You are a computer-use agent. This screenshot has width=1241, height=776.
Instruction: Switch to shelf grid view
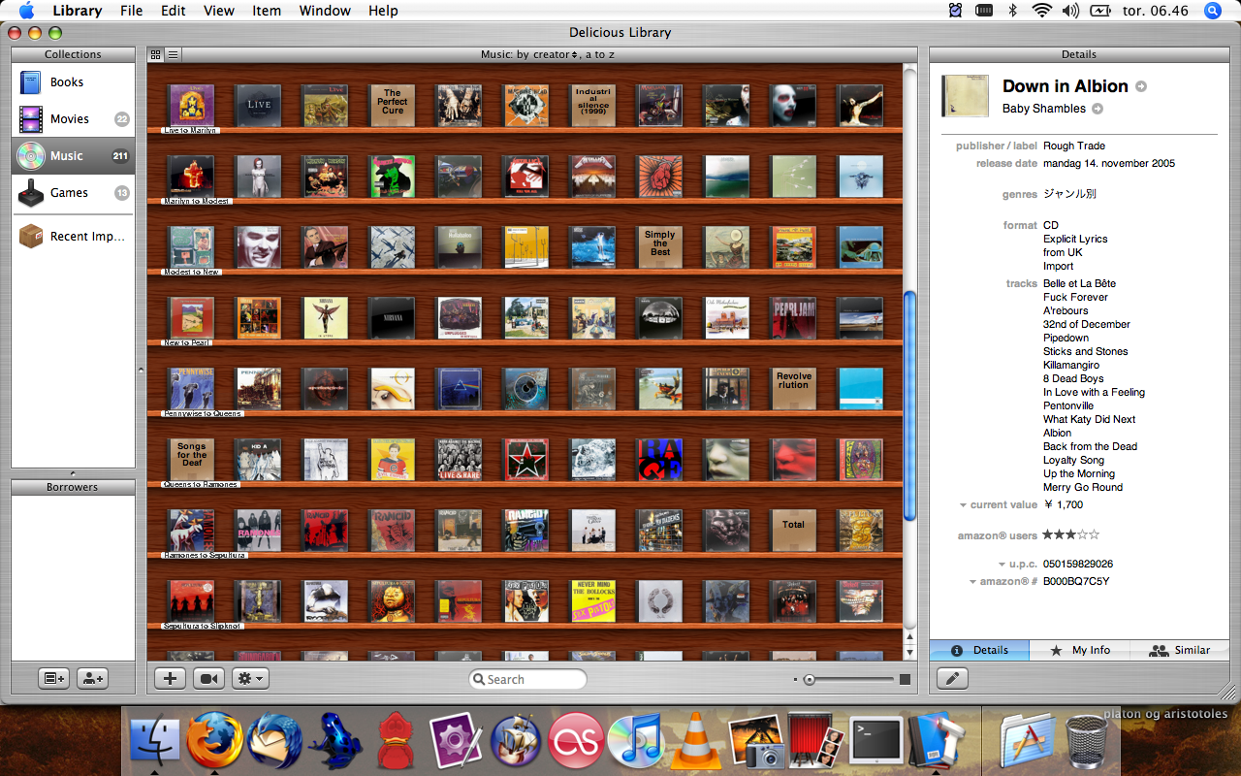click(156, 54)
